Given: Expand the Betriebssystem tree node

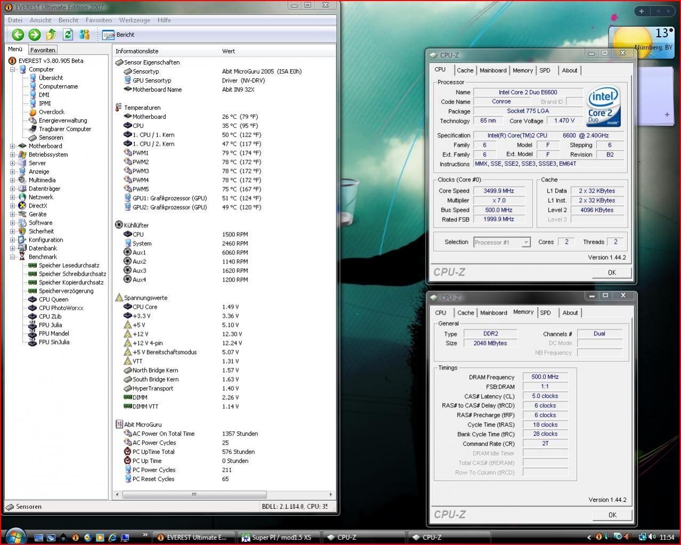Looking at the screenshot, I should (x=12, y=155).
